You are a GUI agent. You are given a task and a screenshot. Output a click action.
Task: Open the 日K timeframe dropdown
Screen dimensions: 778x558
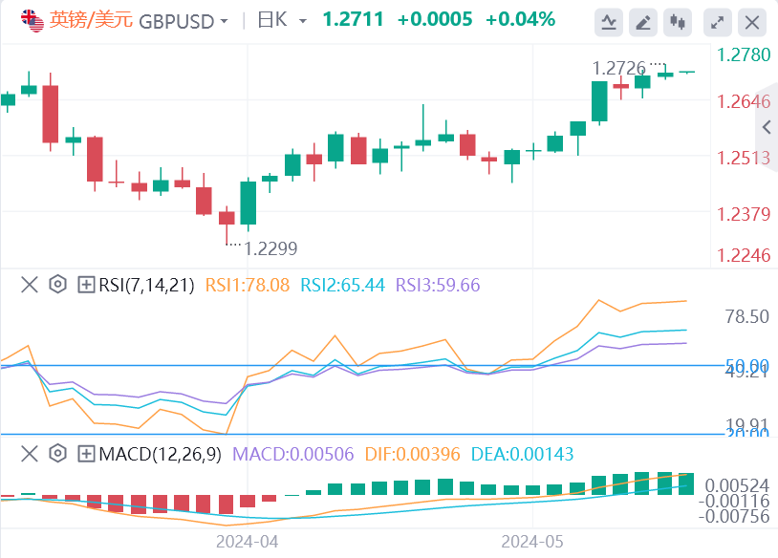(283, 21)
